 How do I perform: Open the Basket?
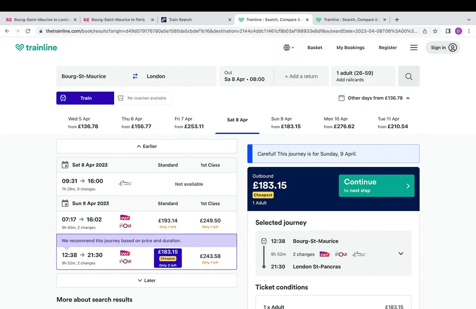(315, 48)
